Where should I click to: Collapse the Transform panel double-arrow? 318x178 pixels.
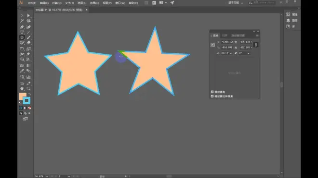point(254,31)
